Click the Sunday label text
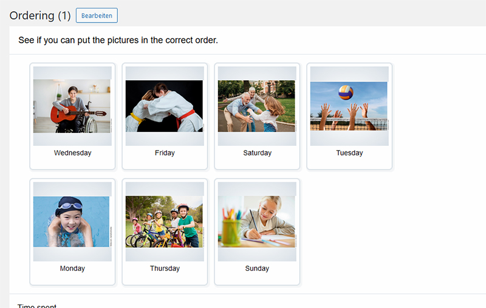Image resolution: width=486 pixels, height=308 pixels. [257, 269]
